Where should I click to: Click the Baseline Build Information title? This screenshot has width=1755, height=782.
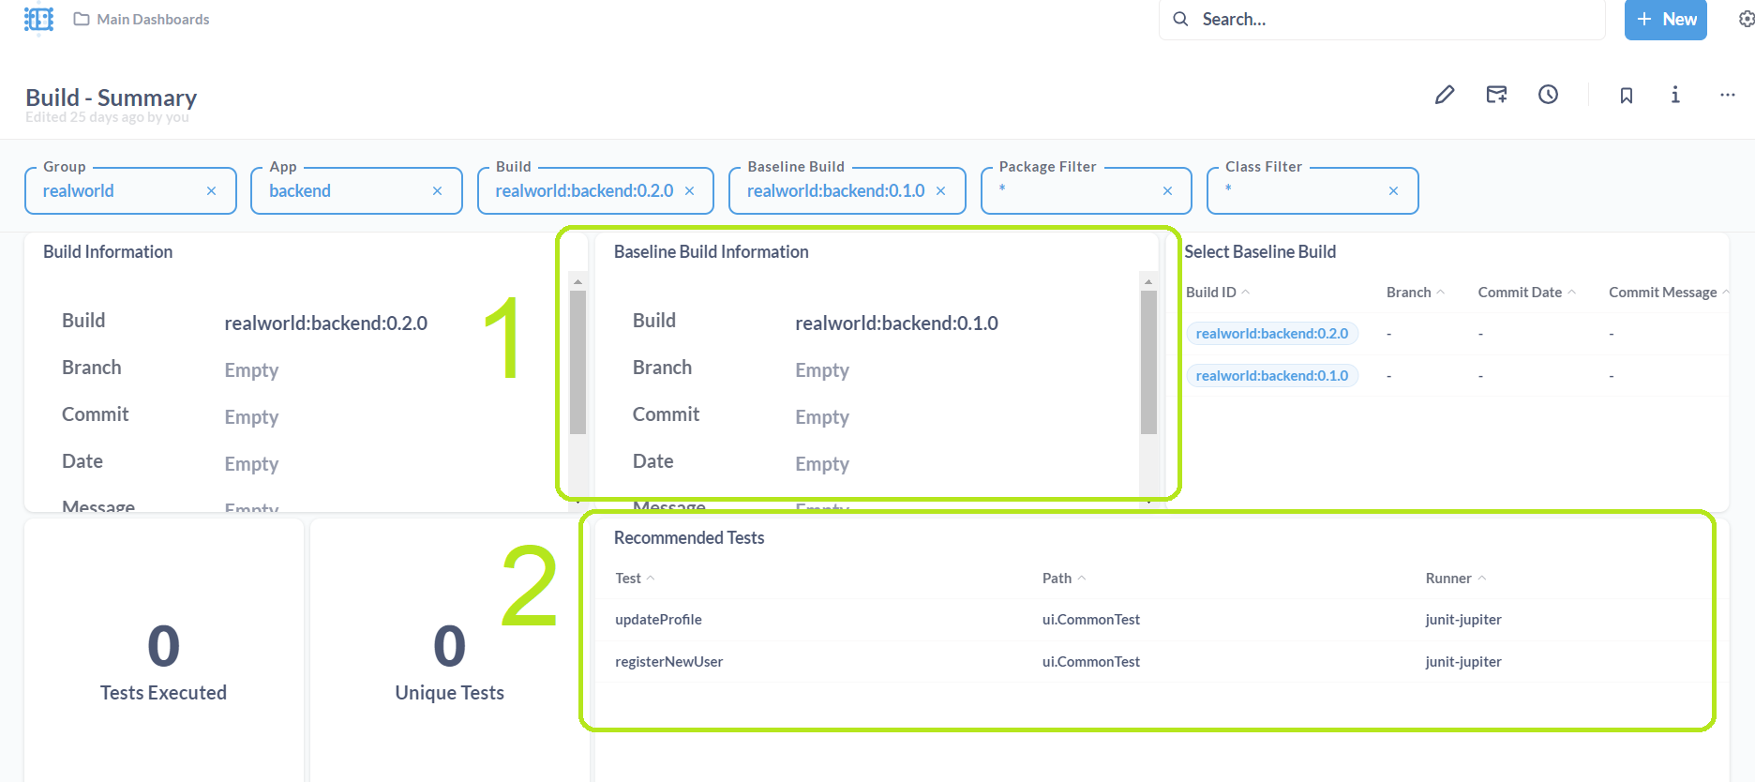point(711,251)
